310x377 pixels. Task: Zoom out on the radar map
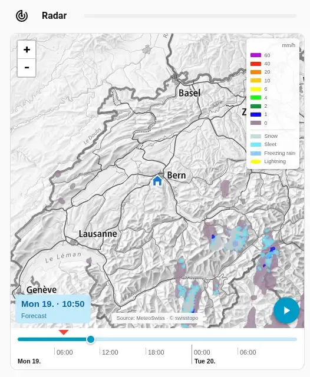click(27, 68)
